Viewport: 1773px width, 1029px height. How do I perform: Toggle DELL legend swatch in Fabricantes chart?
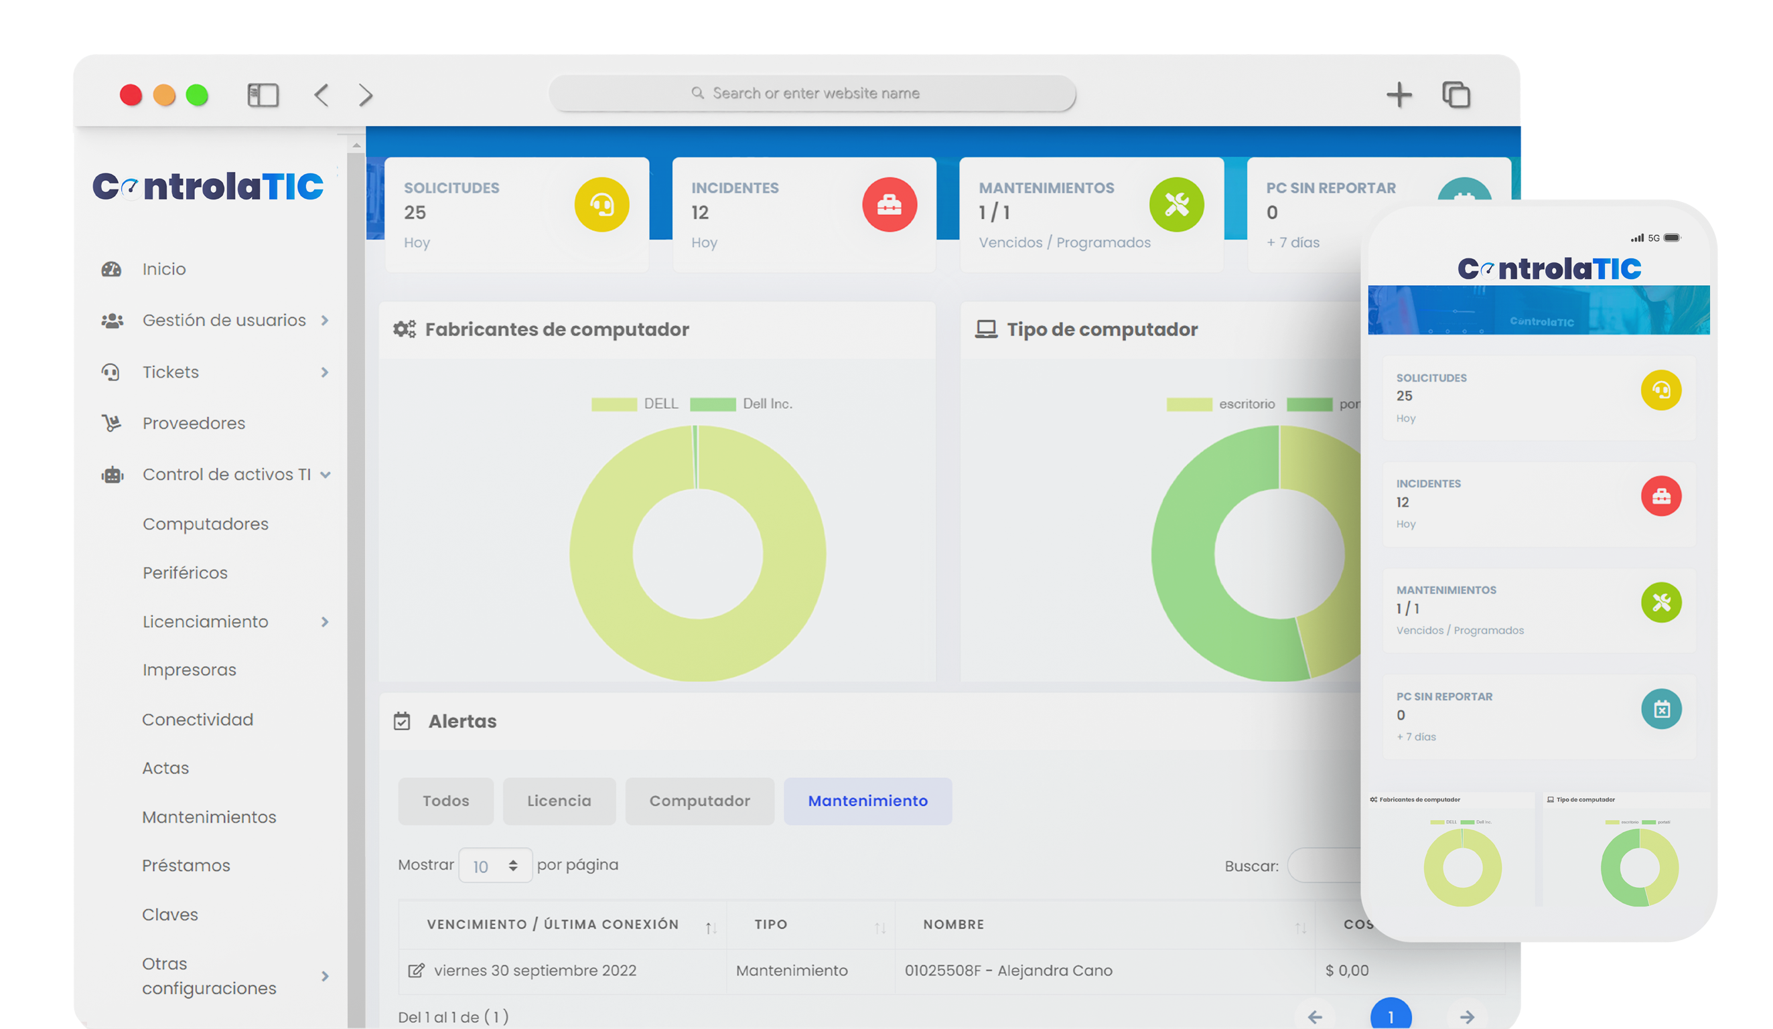pos(614,404)
